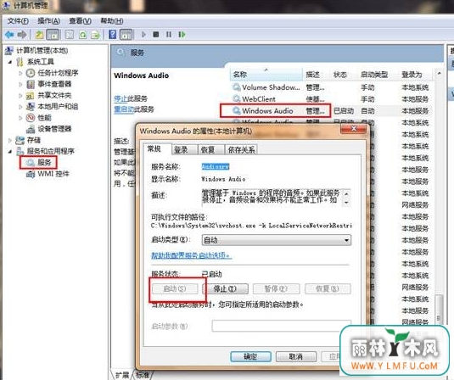Click the Restart service toolbar icon
Viewport: 454px width, 380px height.
coord(182,35)
